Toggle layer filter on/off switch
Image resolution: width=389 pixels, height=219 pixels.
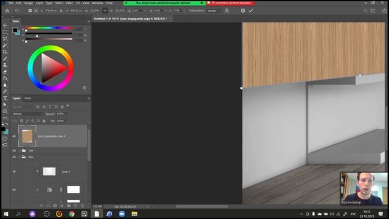tap(67, 106)
